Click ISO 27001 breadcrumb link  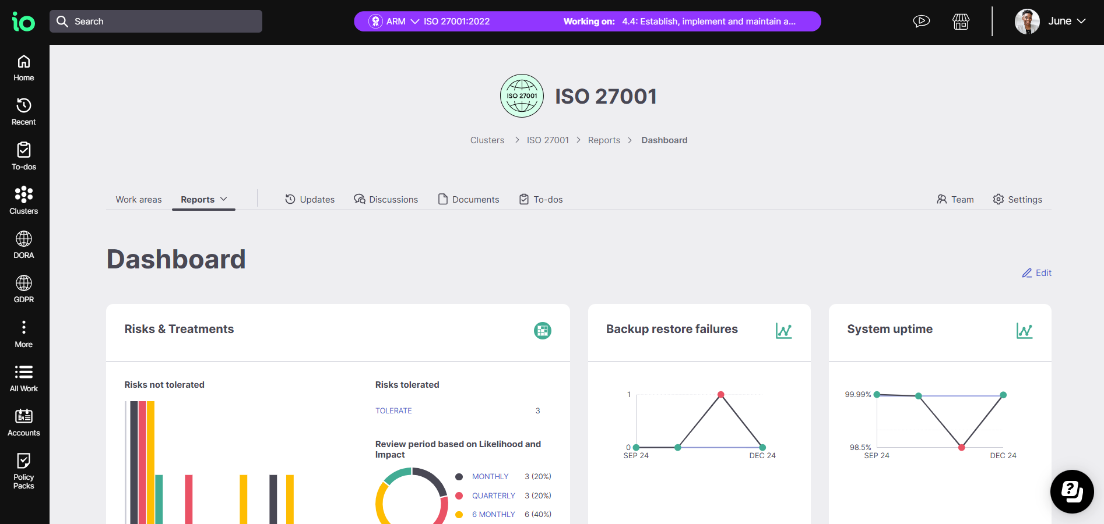[x=548, y=140]
